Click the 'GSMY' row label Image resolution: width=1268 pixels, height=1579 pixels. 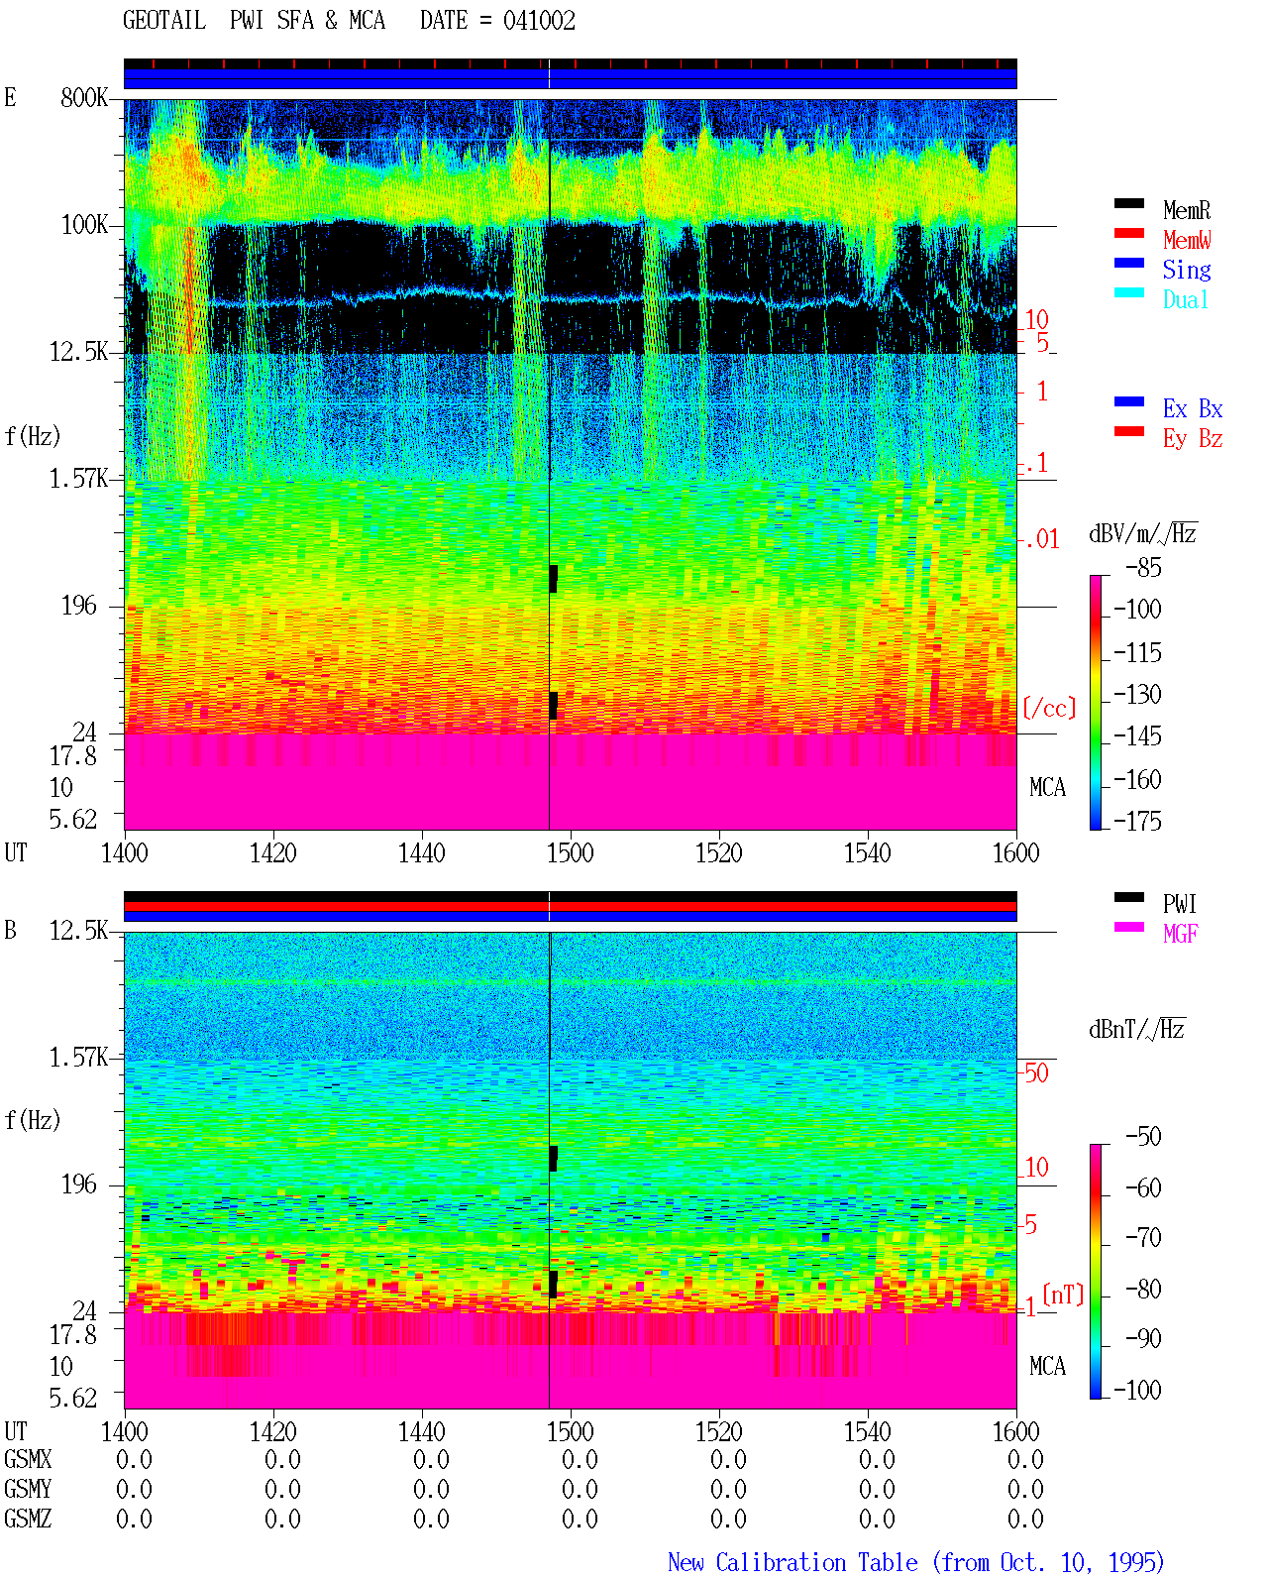(28, 1490)
